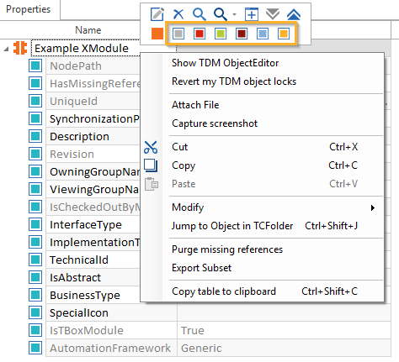The image size is (399, 362).
Task: Choose Capture screenshot from context menu
Action: [215, 123]
